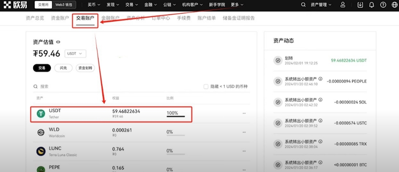Expand the 金融 menu
Viewport: 399px width, 172px height.
tap(150, 5)
